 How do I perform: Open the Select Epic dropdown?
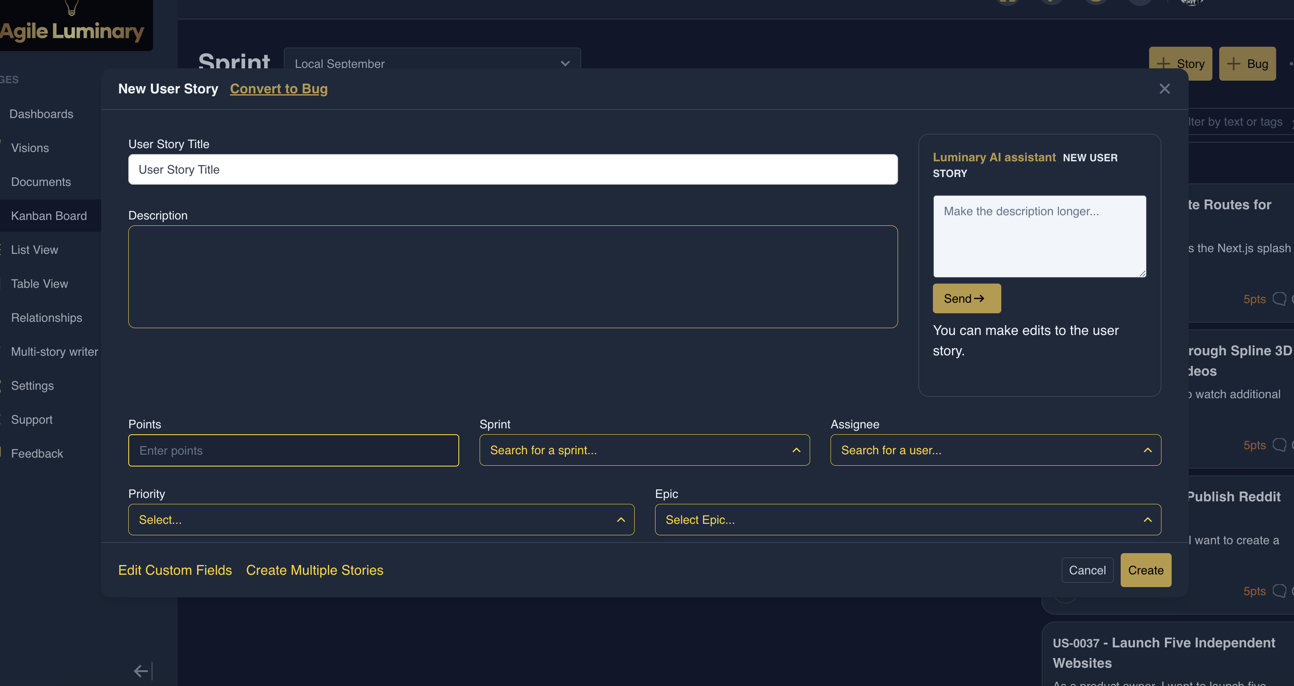pos(908,520)
